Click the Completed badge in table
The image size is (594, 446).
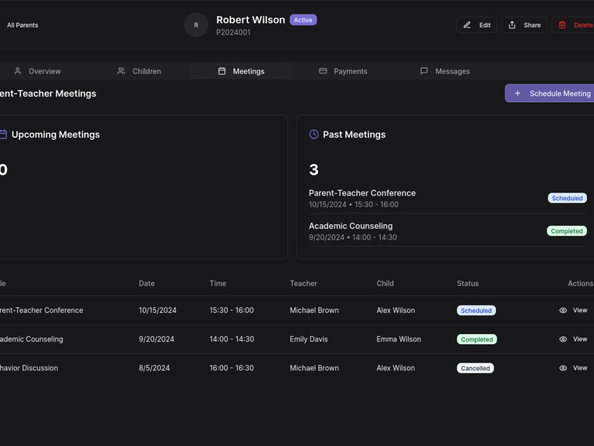476,339
